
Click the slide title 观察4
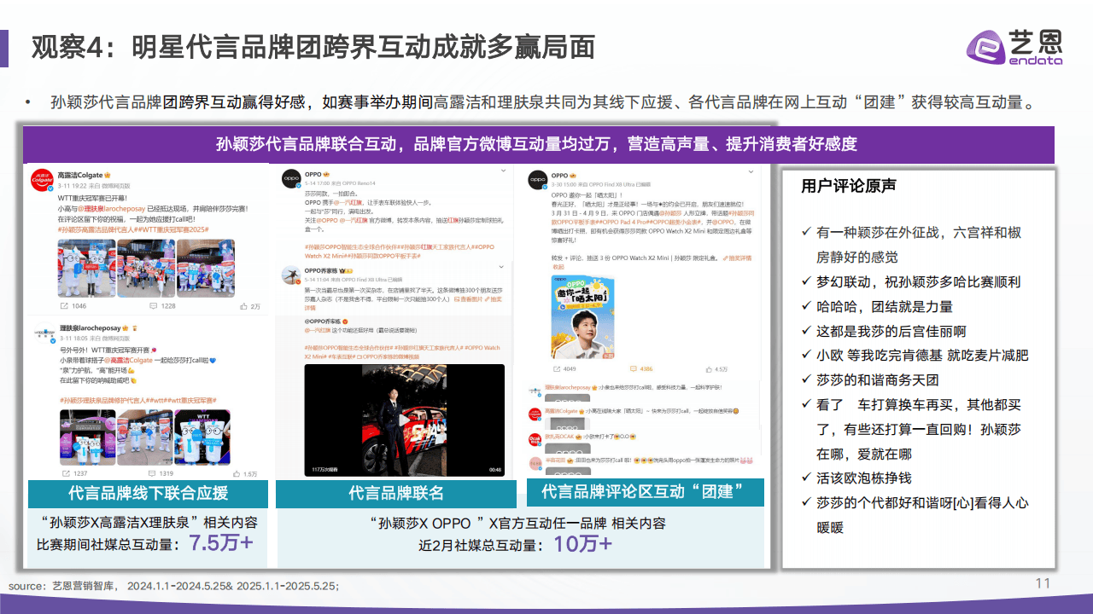coord(313,47)
